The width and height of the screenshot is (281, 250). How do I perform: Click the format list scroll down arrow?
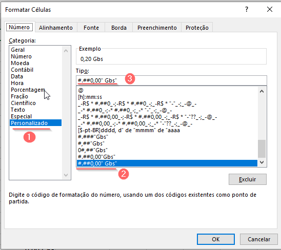(262, 162)
